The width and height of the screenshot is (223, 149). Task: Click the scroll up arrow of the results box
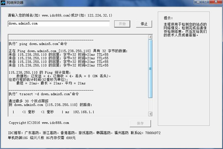150,37
